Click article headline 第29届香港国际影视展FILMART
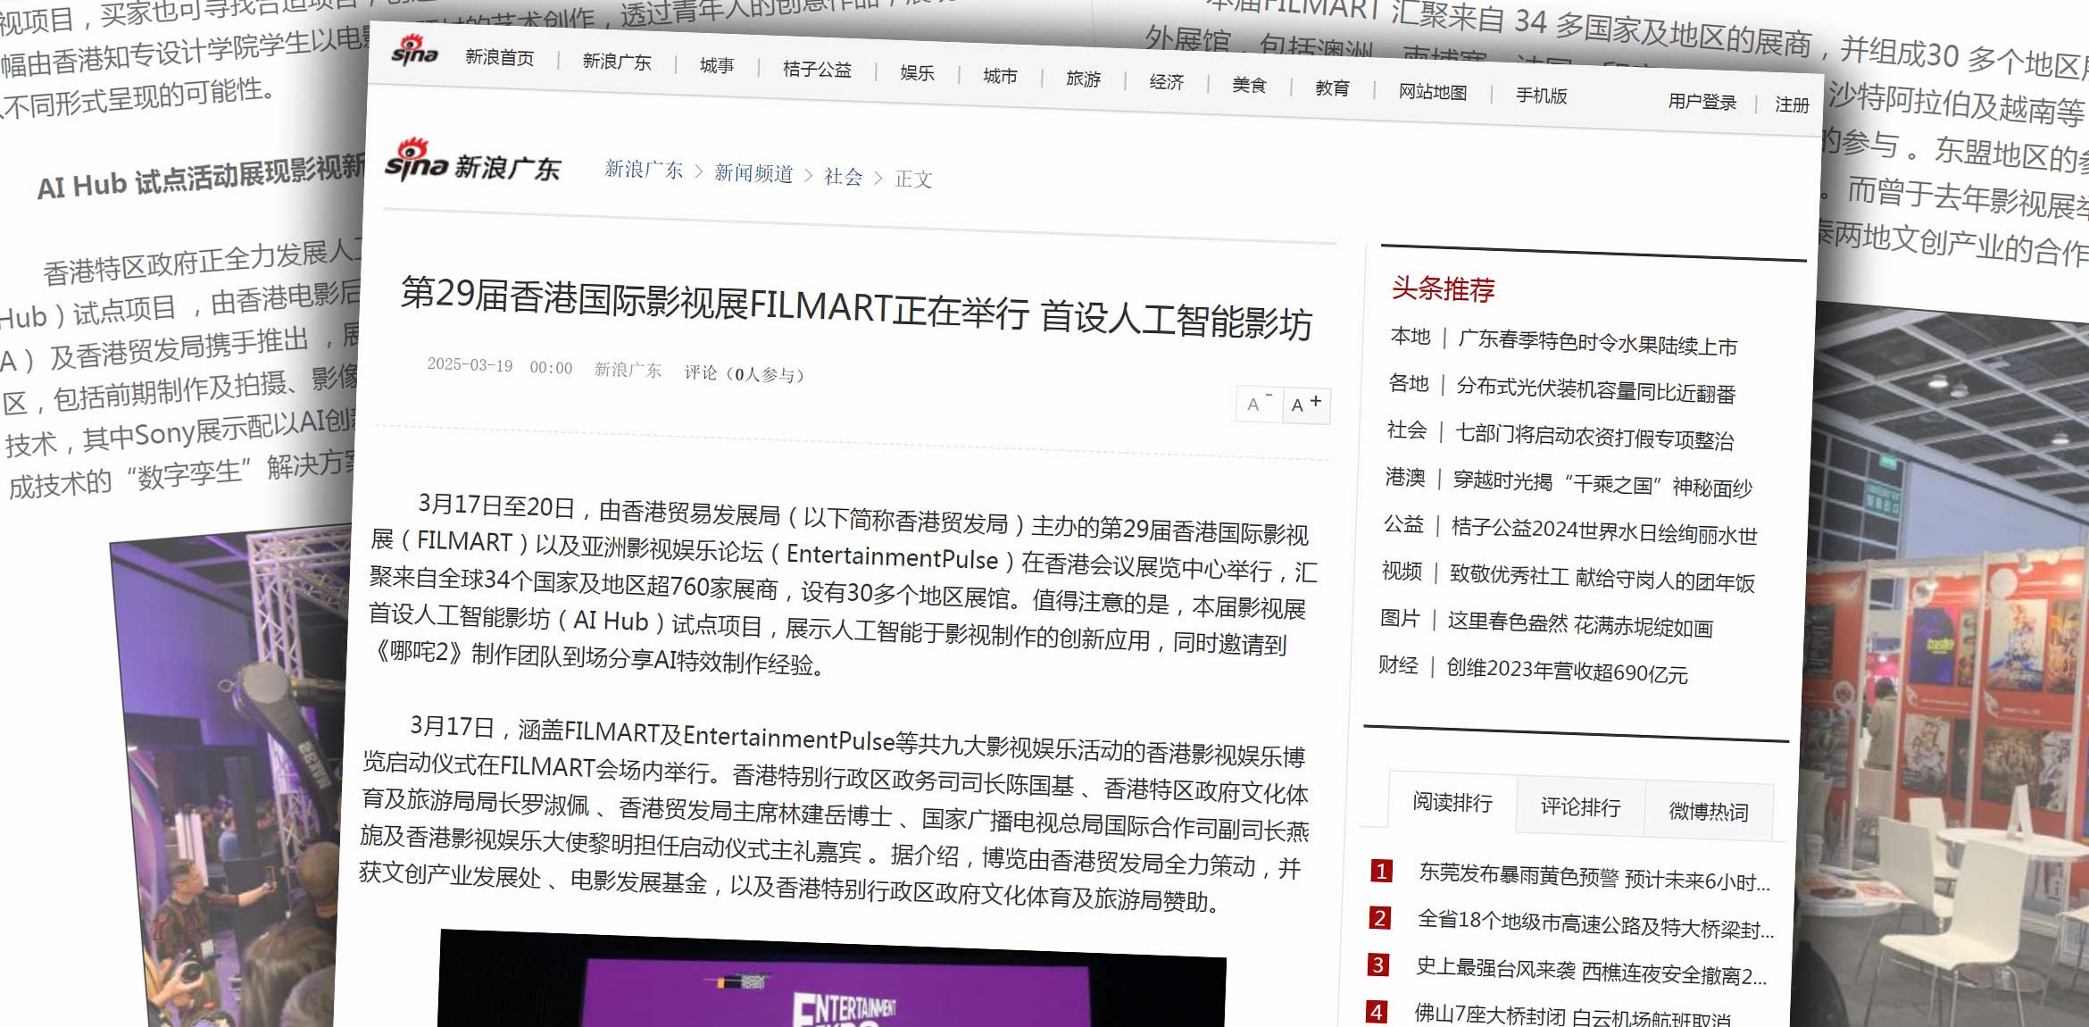Image resolution: width=2089 pixels, height=1027 pixels. pos(856,308)
